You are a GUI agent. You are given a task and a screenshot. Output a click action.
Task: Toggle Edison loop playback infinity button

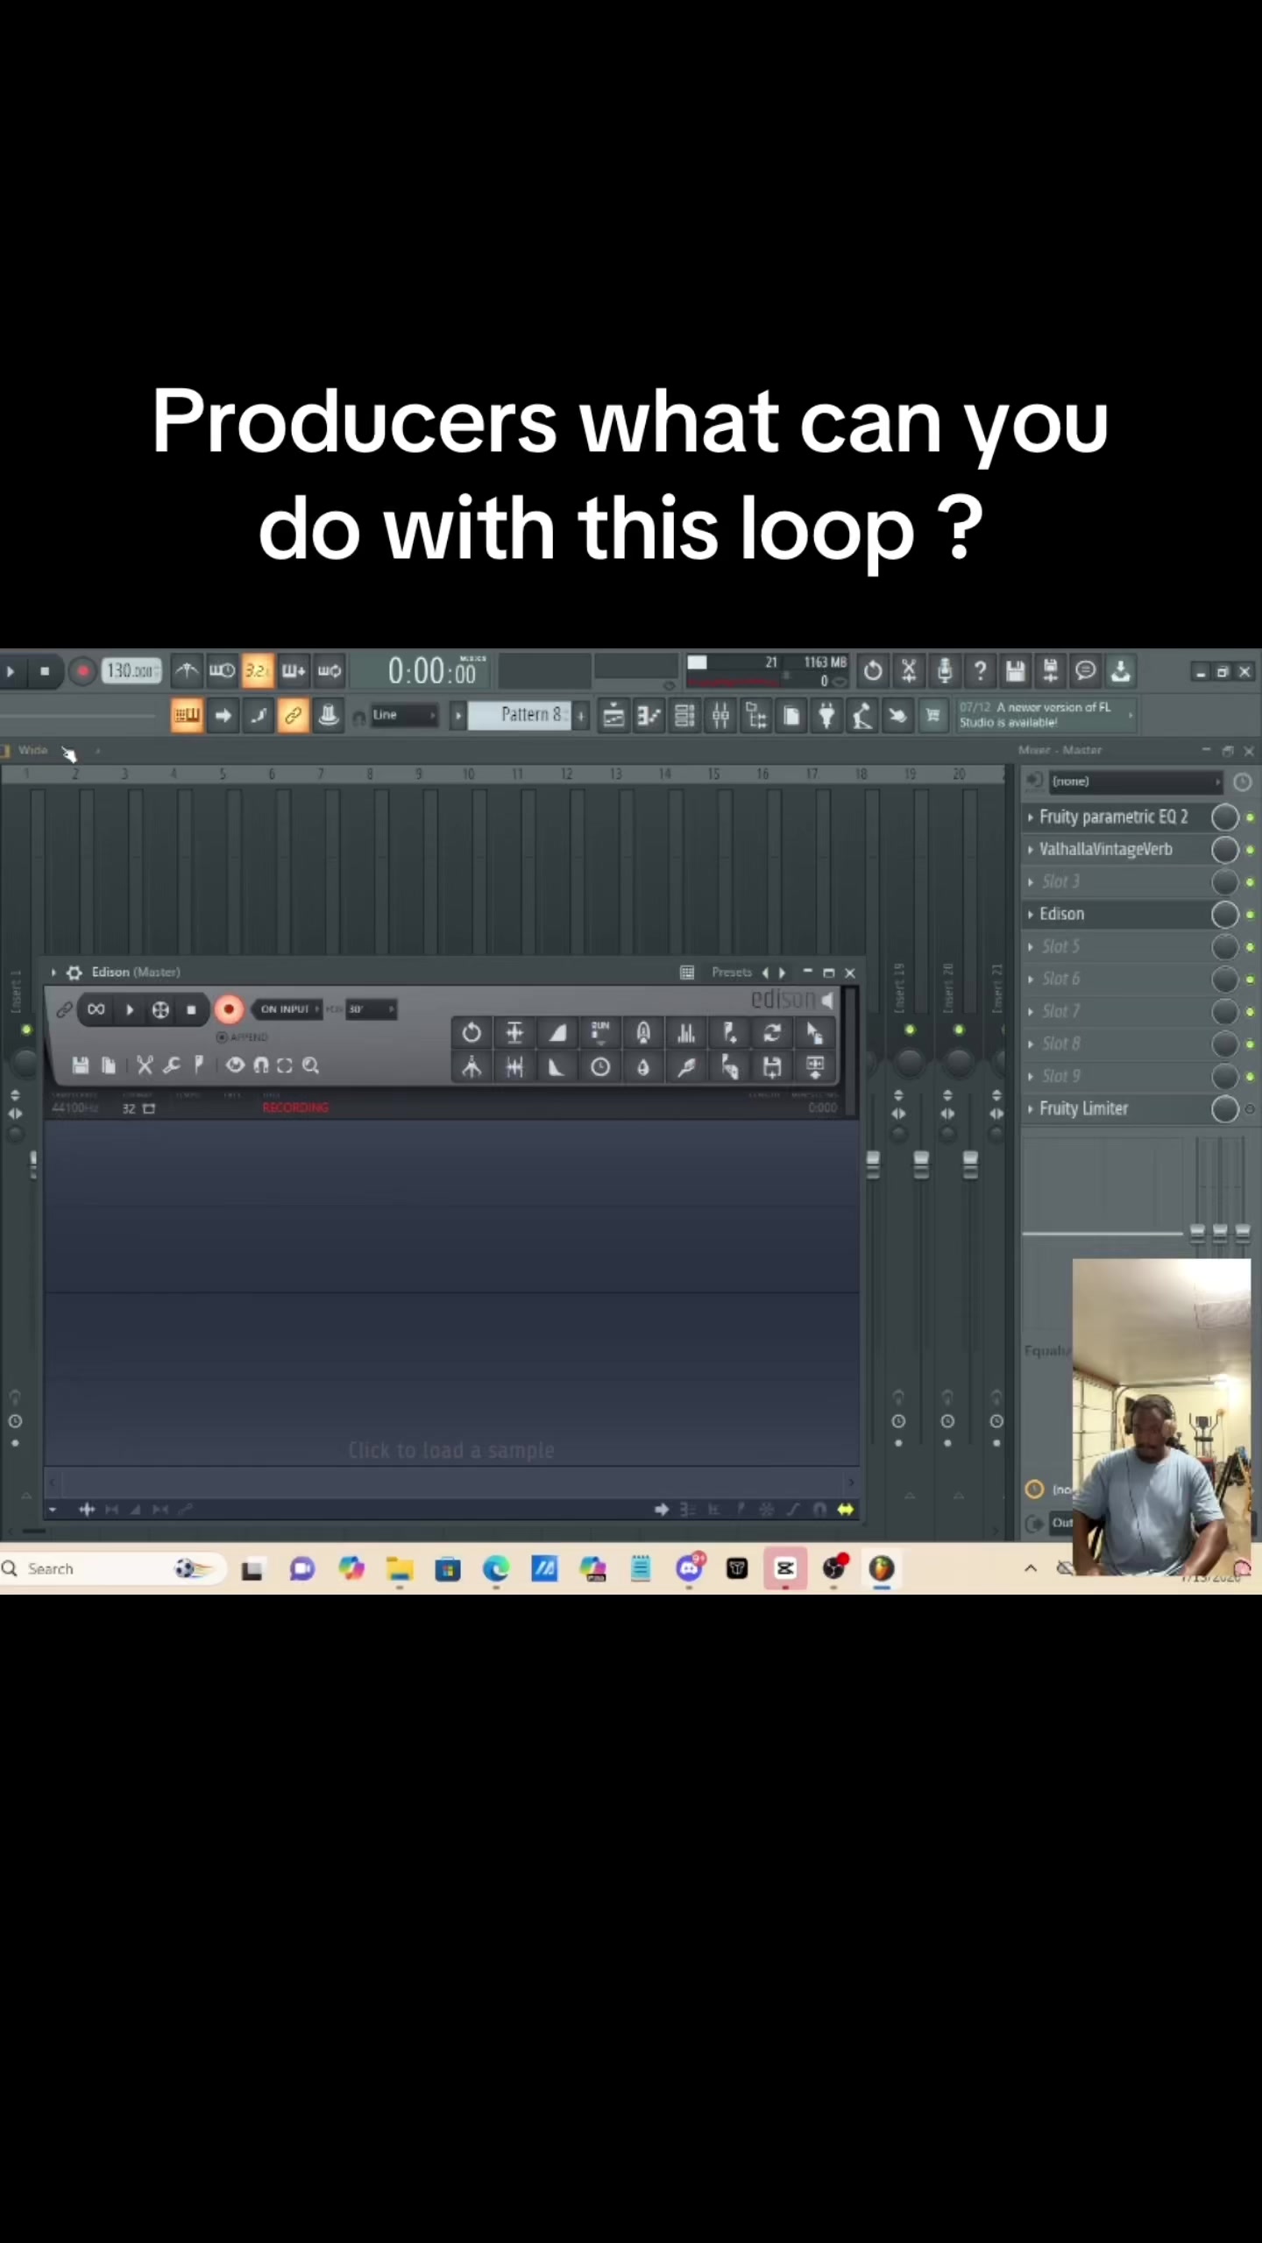tap(96, 1009)
